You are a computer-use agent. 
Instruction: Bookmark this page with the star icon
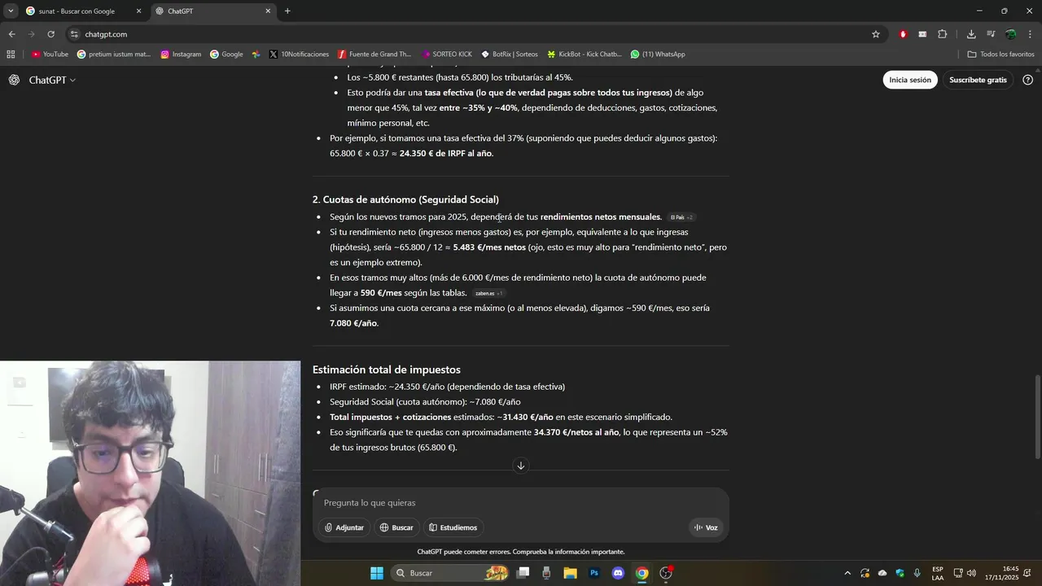(876, 34)
